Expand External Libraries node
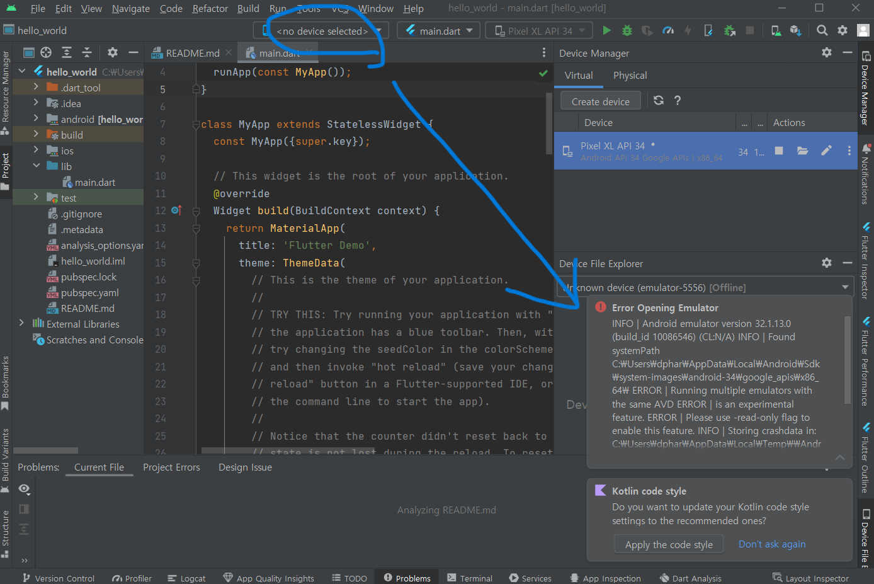Image resolution: width=874 pixels, height=584 pixels. (x=21, y=324)
